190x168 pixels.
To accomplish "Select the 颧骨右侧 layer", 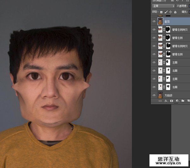I will coord(177,54).
